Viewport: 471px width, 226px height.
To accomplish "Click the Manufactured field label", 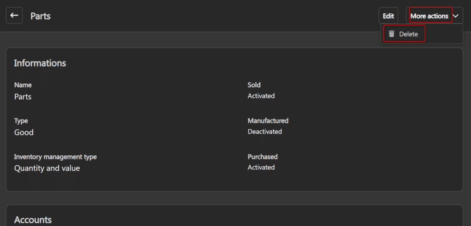I will point(268,121).
